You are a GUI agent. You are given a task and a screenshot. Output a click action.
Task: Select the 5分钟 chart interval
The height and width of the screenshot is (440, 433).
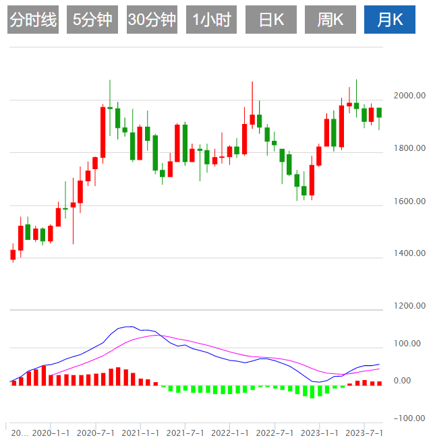92,20
